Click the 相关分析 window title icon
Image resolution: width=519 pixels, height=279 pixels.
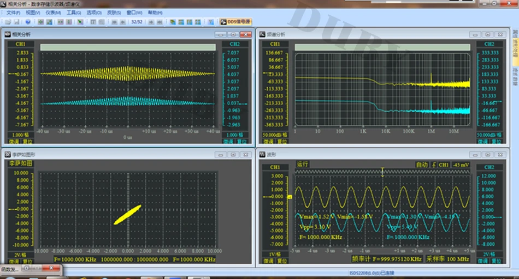click(x=8, y=34)
